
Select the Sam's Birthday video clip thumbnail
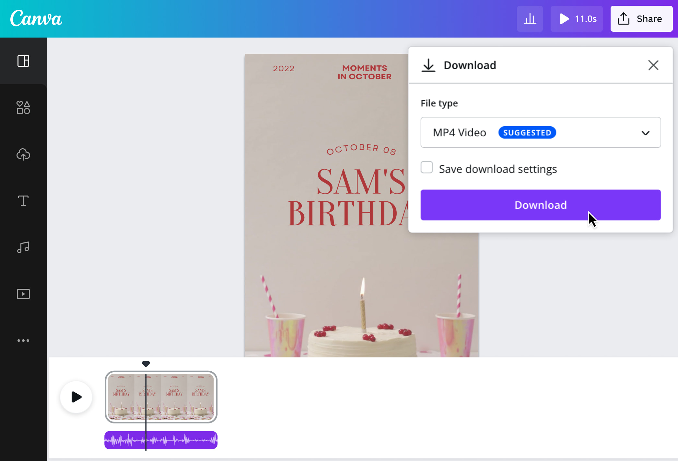click(181, 397)
